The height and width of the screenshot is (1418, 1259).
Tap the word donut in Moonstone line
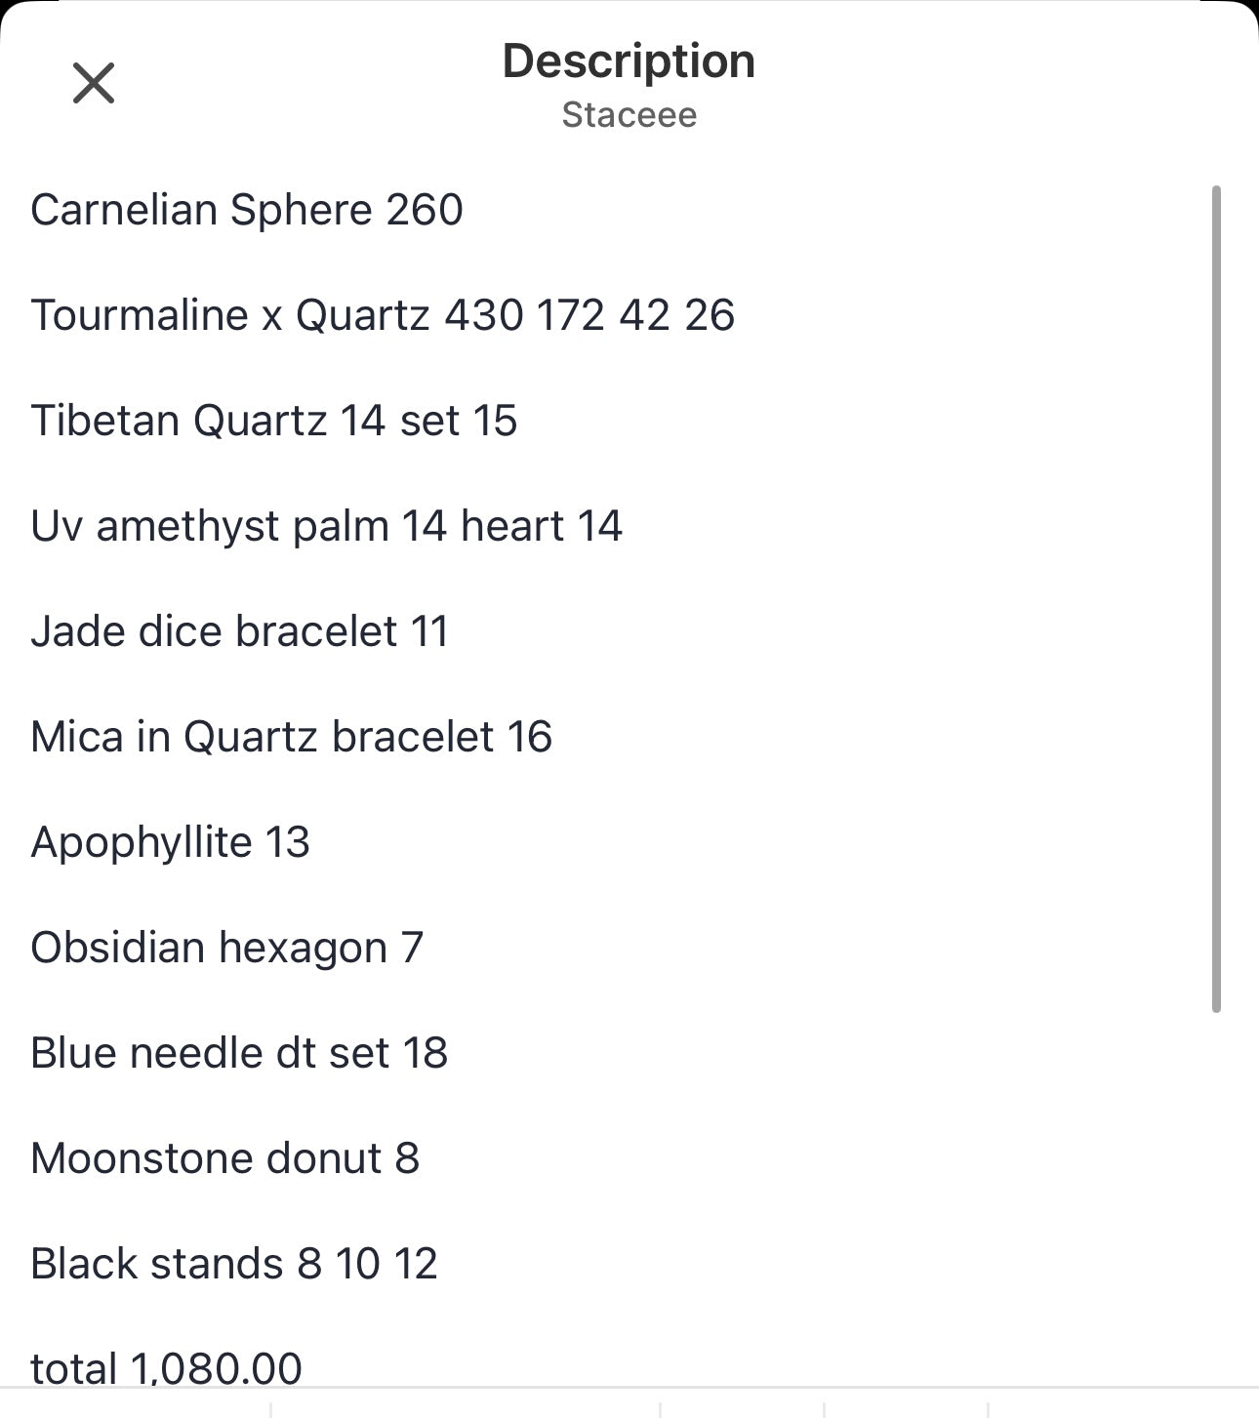pyautogui.click(x=324, y=1158)
